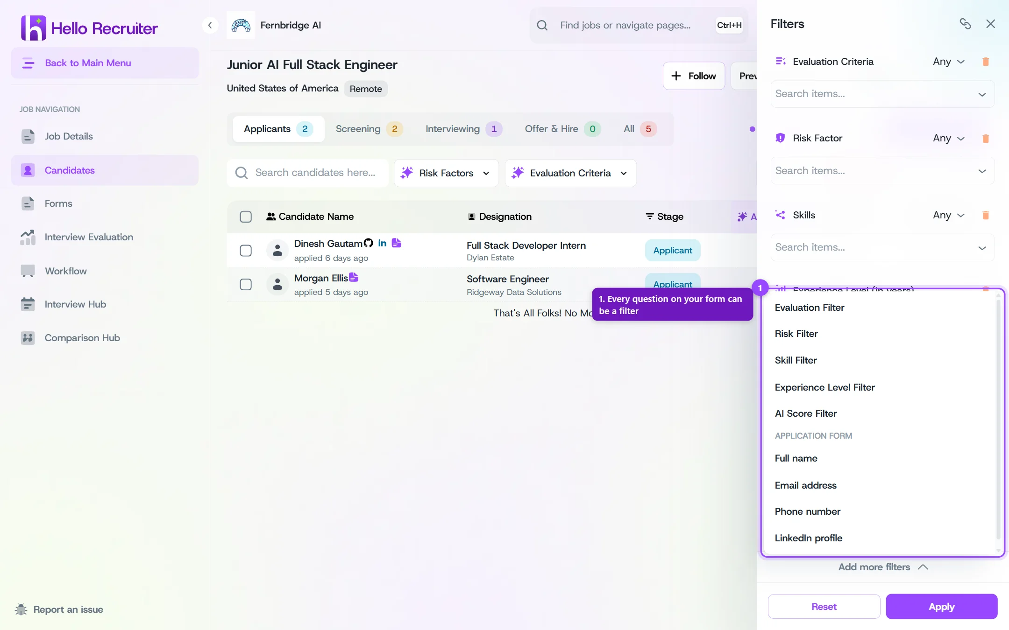
Task: Open Dinesh Gautam's resume document icon
Action: pos(397,243)
